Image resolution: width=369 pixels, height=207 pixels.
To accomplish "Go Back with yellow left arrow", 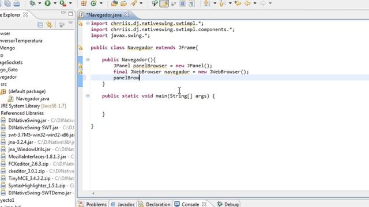I will [247, 3].
